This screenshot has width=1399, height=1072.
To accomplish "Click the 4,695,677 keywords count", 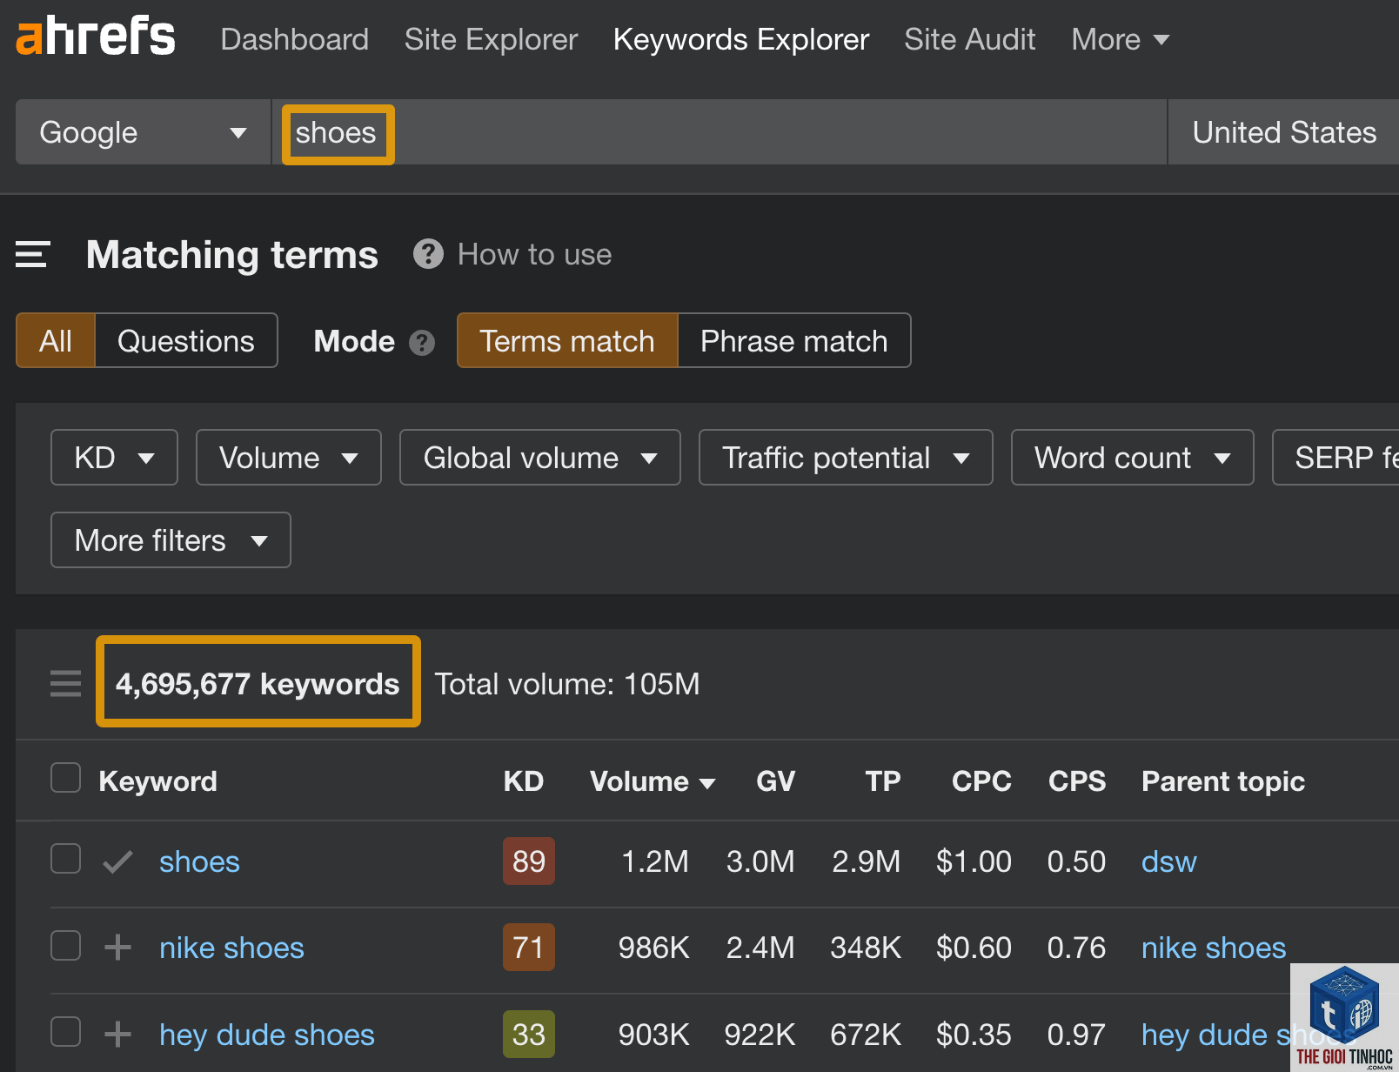I will tap(258, 684).
